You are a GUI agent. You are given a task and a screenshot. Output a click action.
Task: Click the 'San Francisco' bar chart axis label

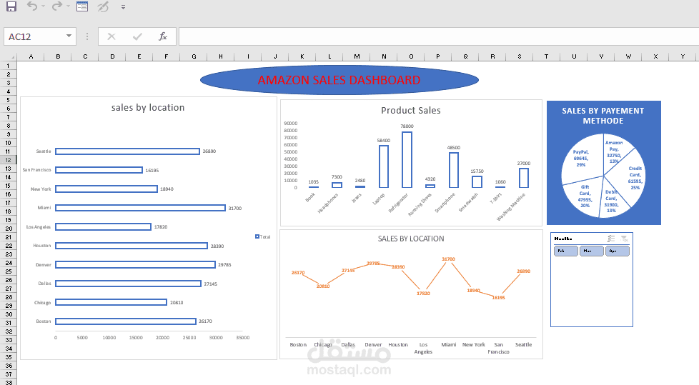[x=37, y=170]
